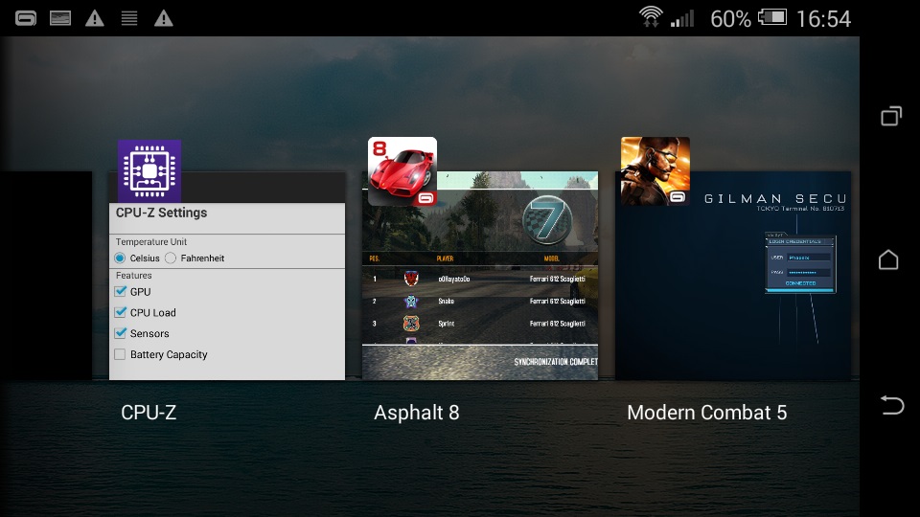Open the Asphalt 8 recent app thumbnail
This screenshot has height=517, width=920.
(479, 287)
